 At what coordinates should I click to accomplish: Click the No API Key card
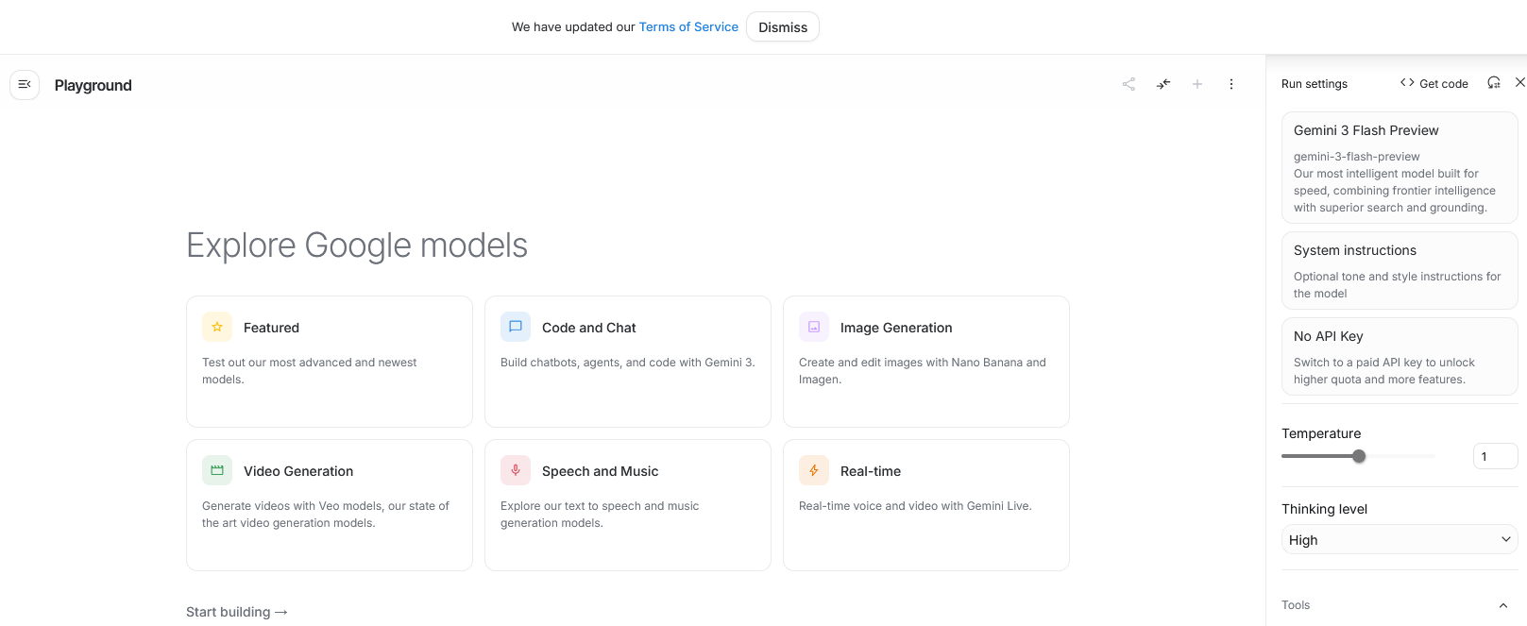click(x=1400, y=357)
